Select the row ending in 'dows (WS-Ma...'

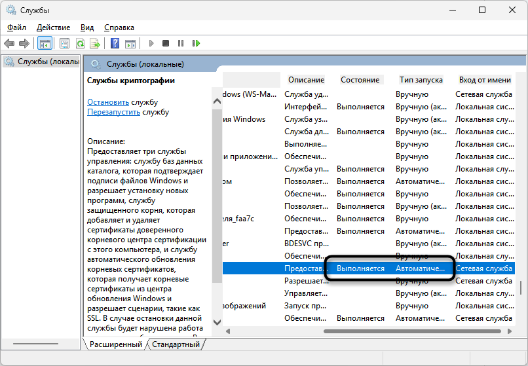(x=369, y=94)
